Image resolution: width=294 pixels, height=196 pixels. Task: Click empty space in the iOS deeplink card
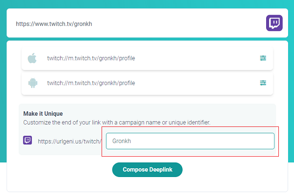pyautogui.click(x=197, y=58)
